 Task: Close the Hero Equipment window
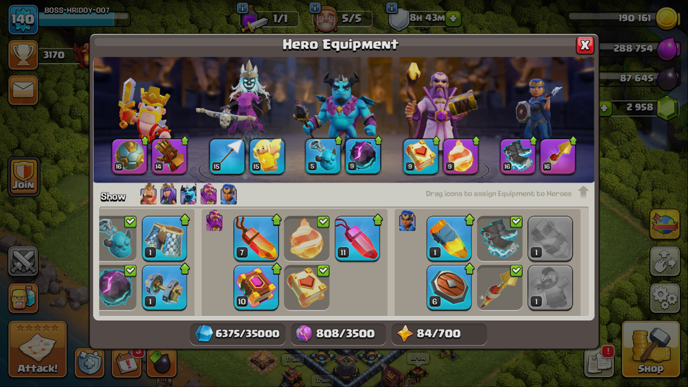coord(584,45)
